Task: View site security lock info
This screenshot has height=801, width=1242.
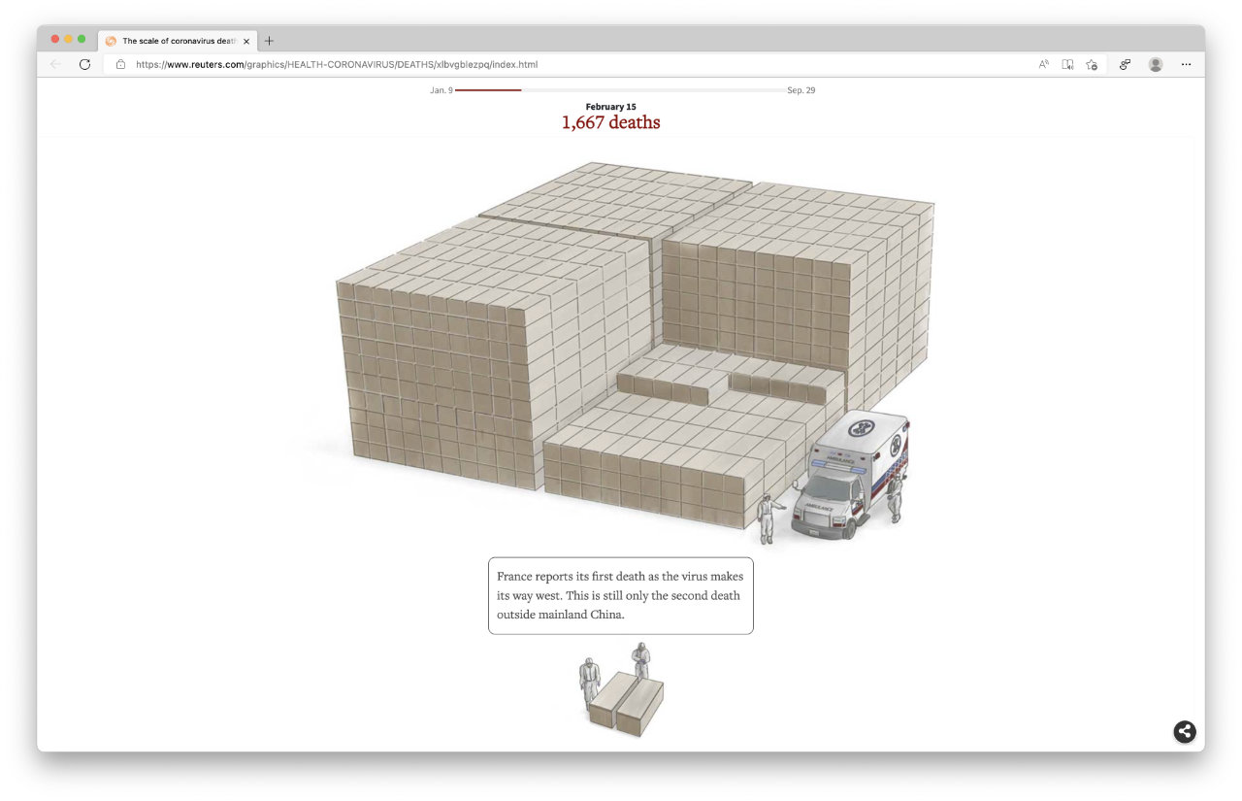Action: [x=121, y=64]
